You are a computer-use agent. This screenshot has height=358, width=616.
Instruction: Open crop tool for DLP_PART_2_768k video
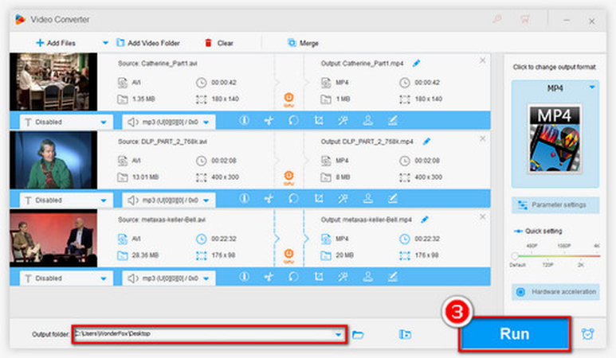coord(319,198)
